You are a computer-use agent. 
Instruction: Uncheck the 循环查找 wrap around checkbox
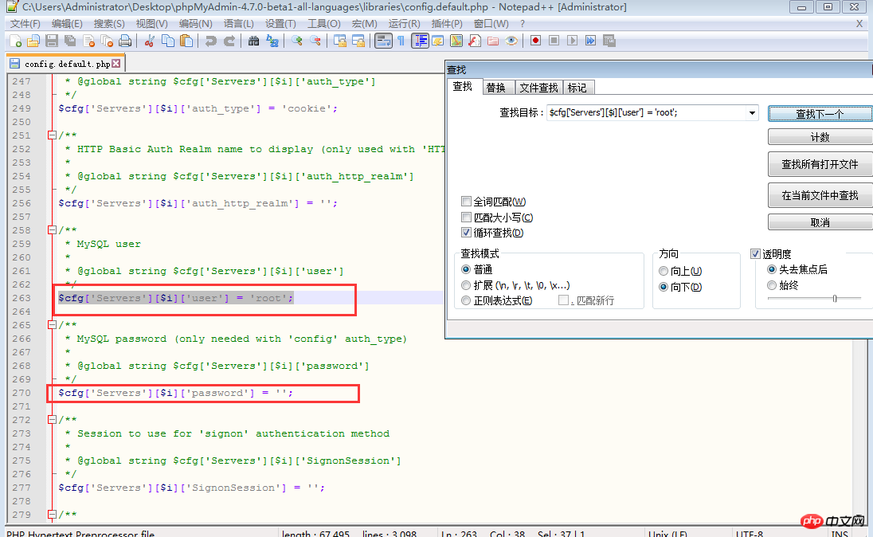click(467, 233)
